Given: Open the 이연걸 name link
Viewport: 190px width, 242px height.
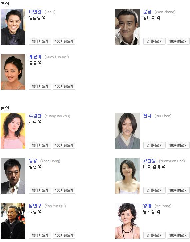Looking at the screenshot, I should (35, 12).
